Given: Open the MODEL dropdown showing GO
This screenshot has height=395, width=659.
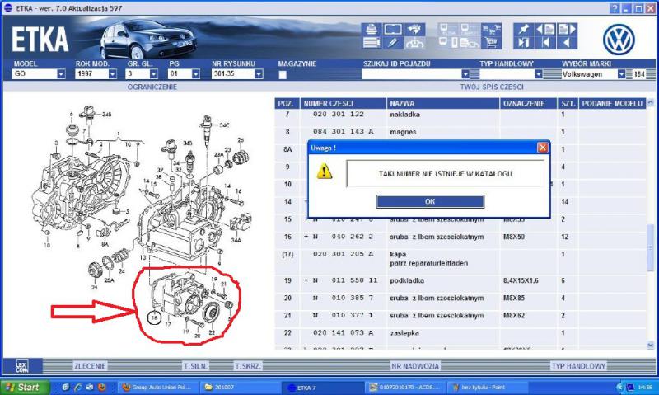Looking at the screenshot, I should (61, 74).
